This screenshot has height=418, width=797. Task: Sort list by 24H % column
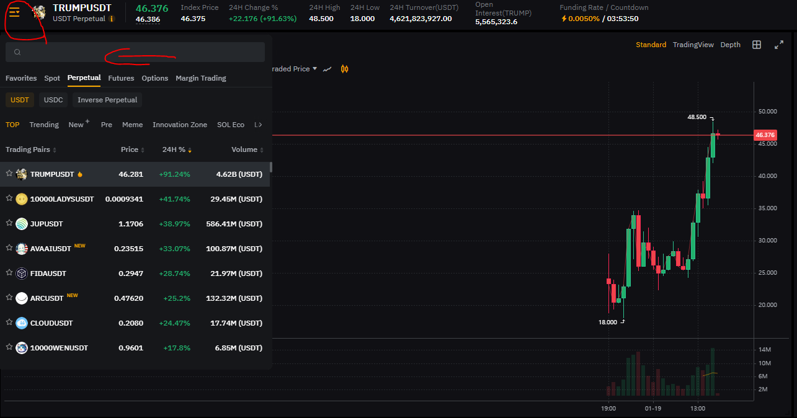point(177,149)
